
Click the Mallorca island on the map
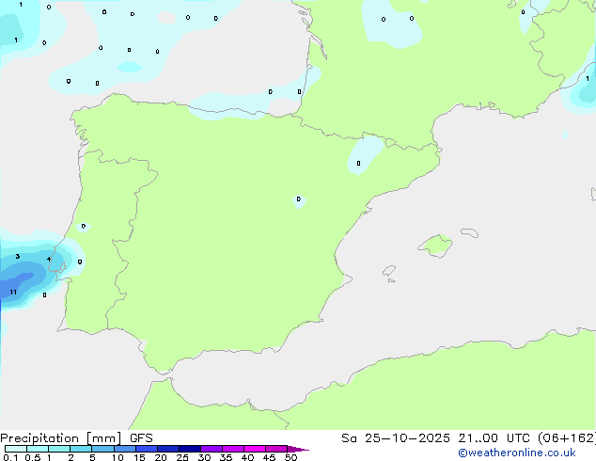pyautogui.click(x=435, y=246)
